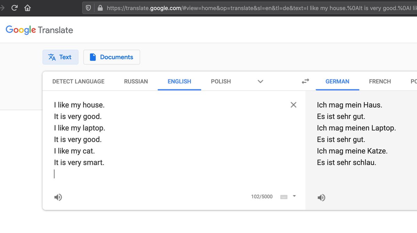417x233 pixels.
Task: Go to browser home page icon
Action: point(27,8)
